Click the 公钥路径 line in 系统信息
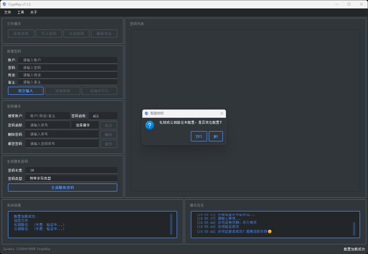Screen dimensions: 368x254 coord(39,229)
